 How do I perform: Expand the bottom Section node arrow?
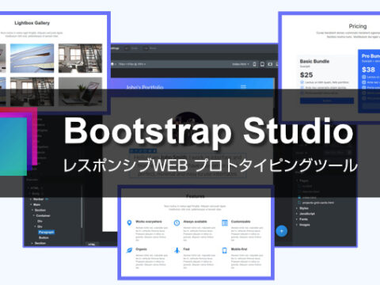(x=32, y=243)
